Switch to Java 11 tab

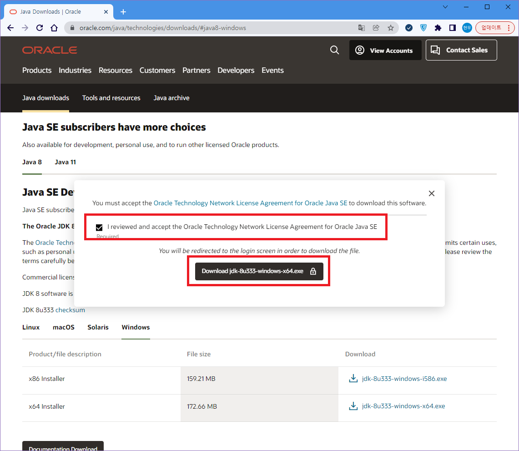pos(65,162)
